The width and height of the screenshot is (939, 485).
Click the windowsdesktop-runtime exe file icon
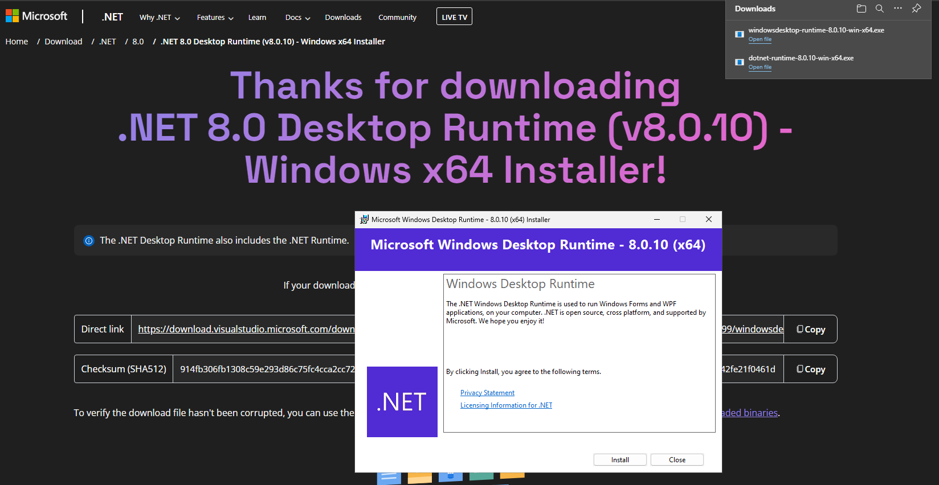[740, 34]
